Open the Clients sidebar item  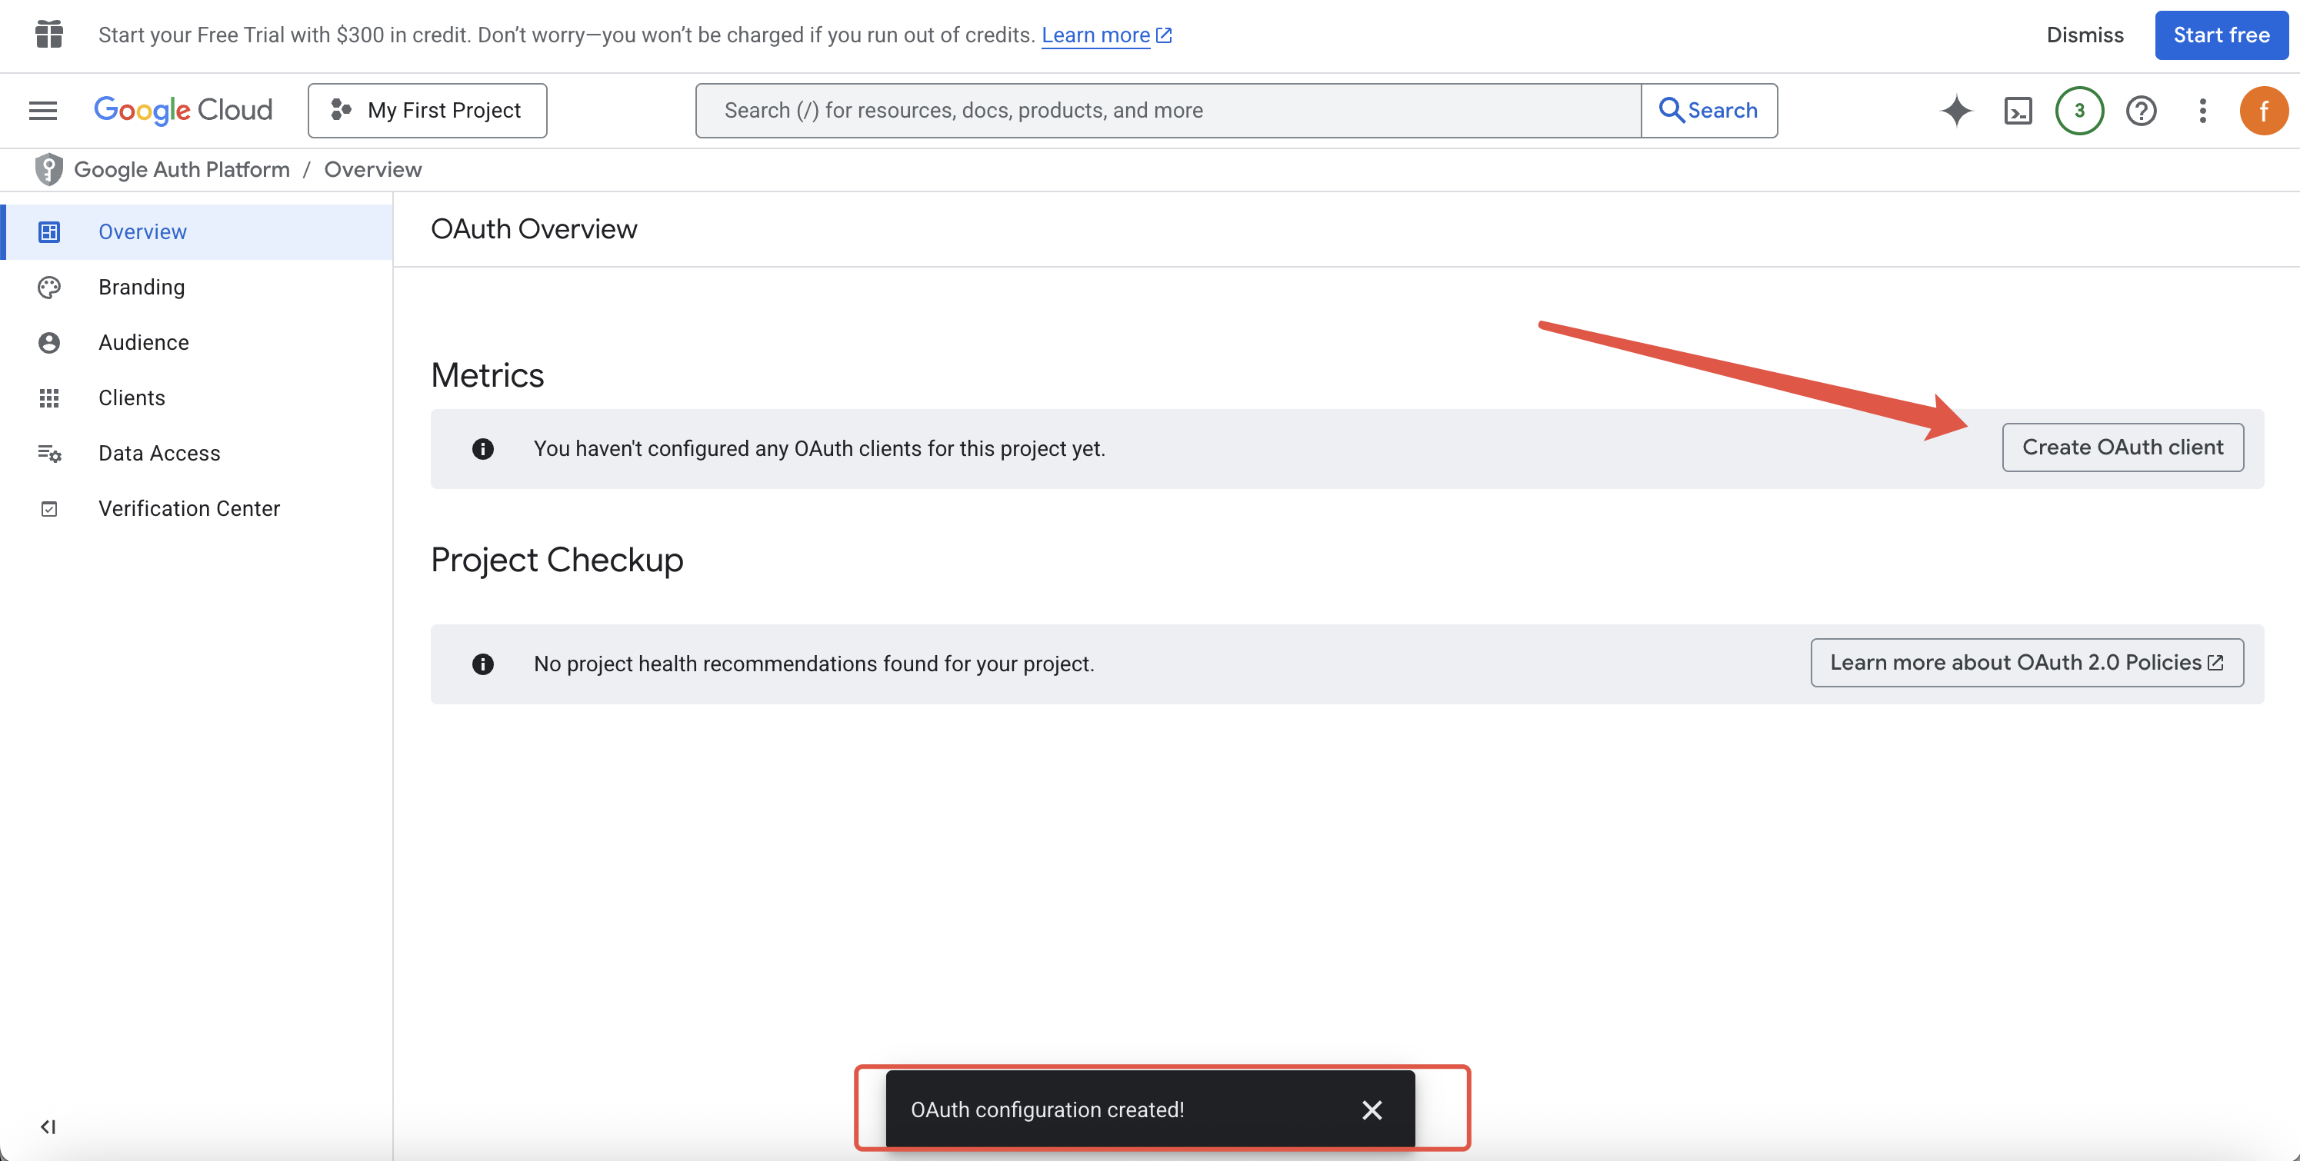[x=196, y=398]
